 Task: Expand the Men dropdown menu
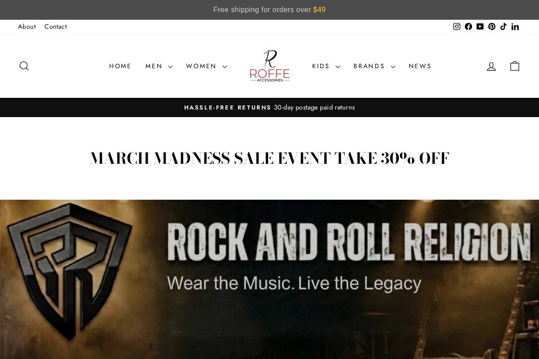pos(159,66)
